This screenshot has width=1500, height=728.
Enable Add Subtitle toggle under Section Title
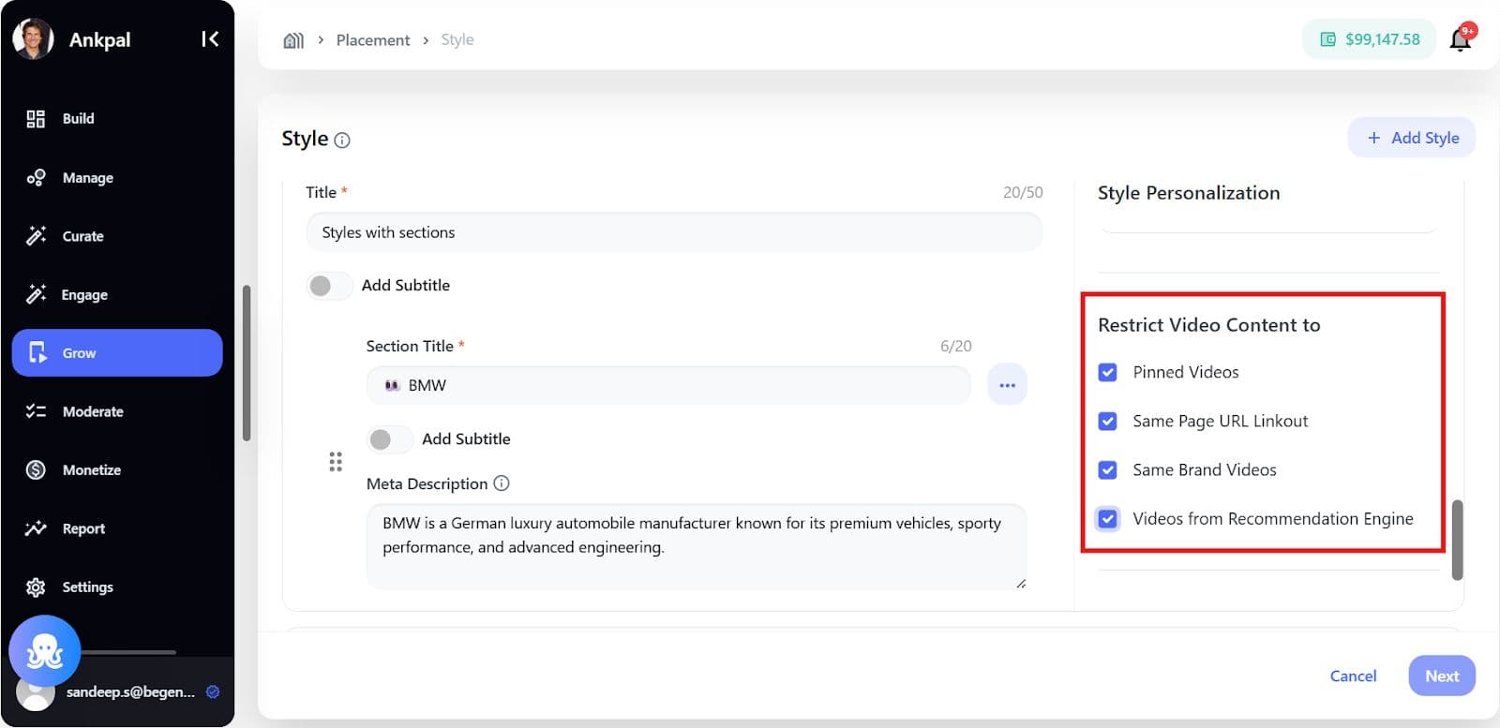pos(388,439)
